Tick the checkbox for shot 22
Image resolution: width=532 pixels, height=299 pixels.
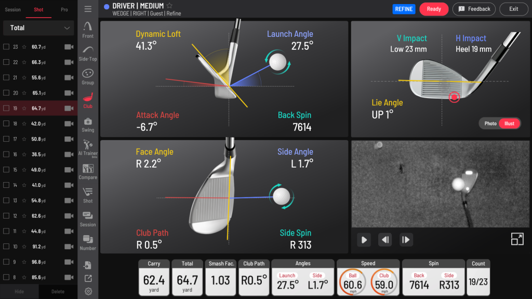pyautogui.click(x=6, y=62)
